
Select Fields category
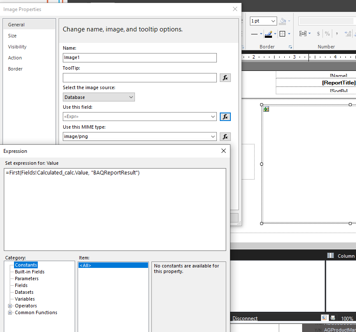[x=21, y=285]
